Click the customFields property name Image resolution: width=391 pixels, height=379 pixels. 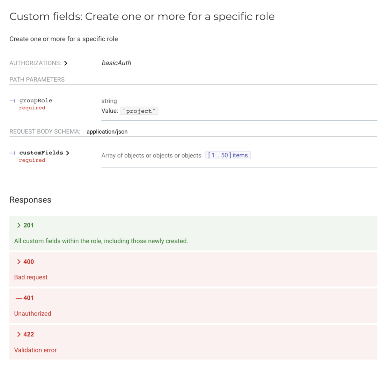tap(41, 153)
